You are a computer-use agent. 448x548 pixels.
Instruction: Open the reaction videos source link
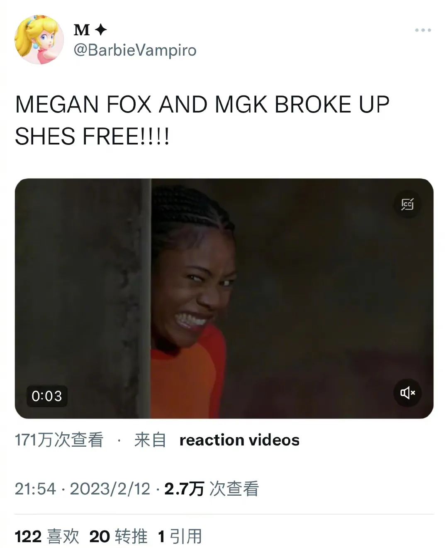pos(239,440)
